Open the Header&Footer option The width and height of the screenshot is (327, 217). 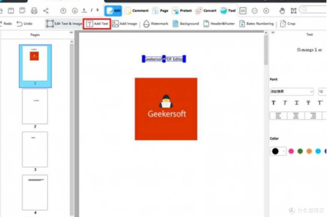[219, 24]
